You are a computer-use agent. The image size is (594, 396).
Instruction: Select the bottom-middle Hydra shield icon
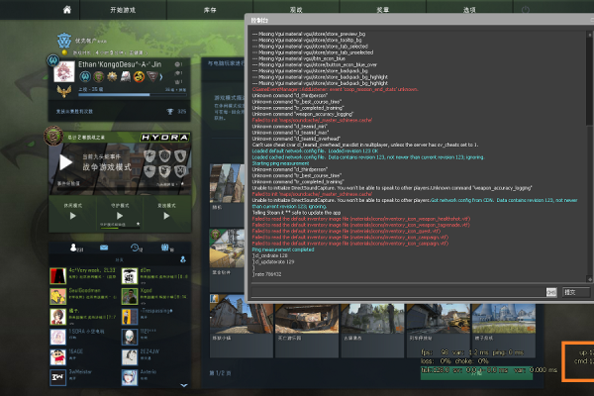[164, 171]
